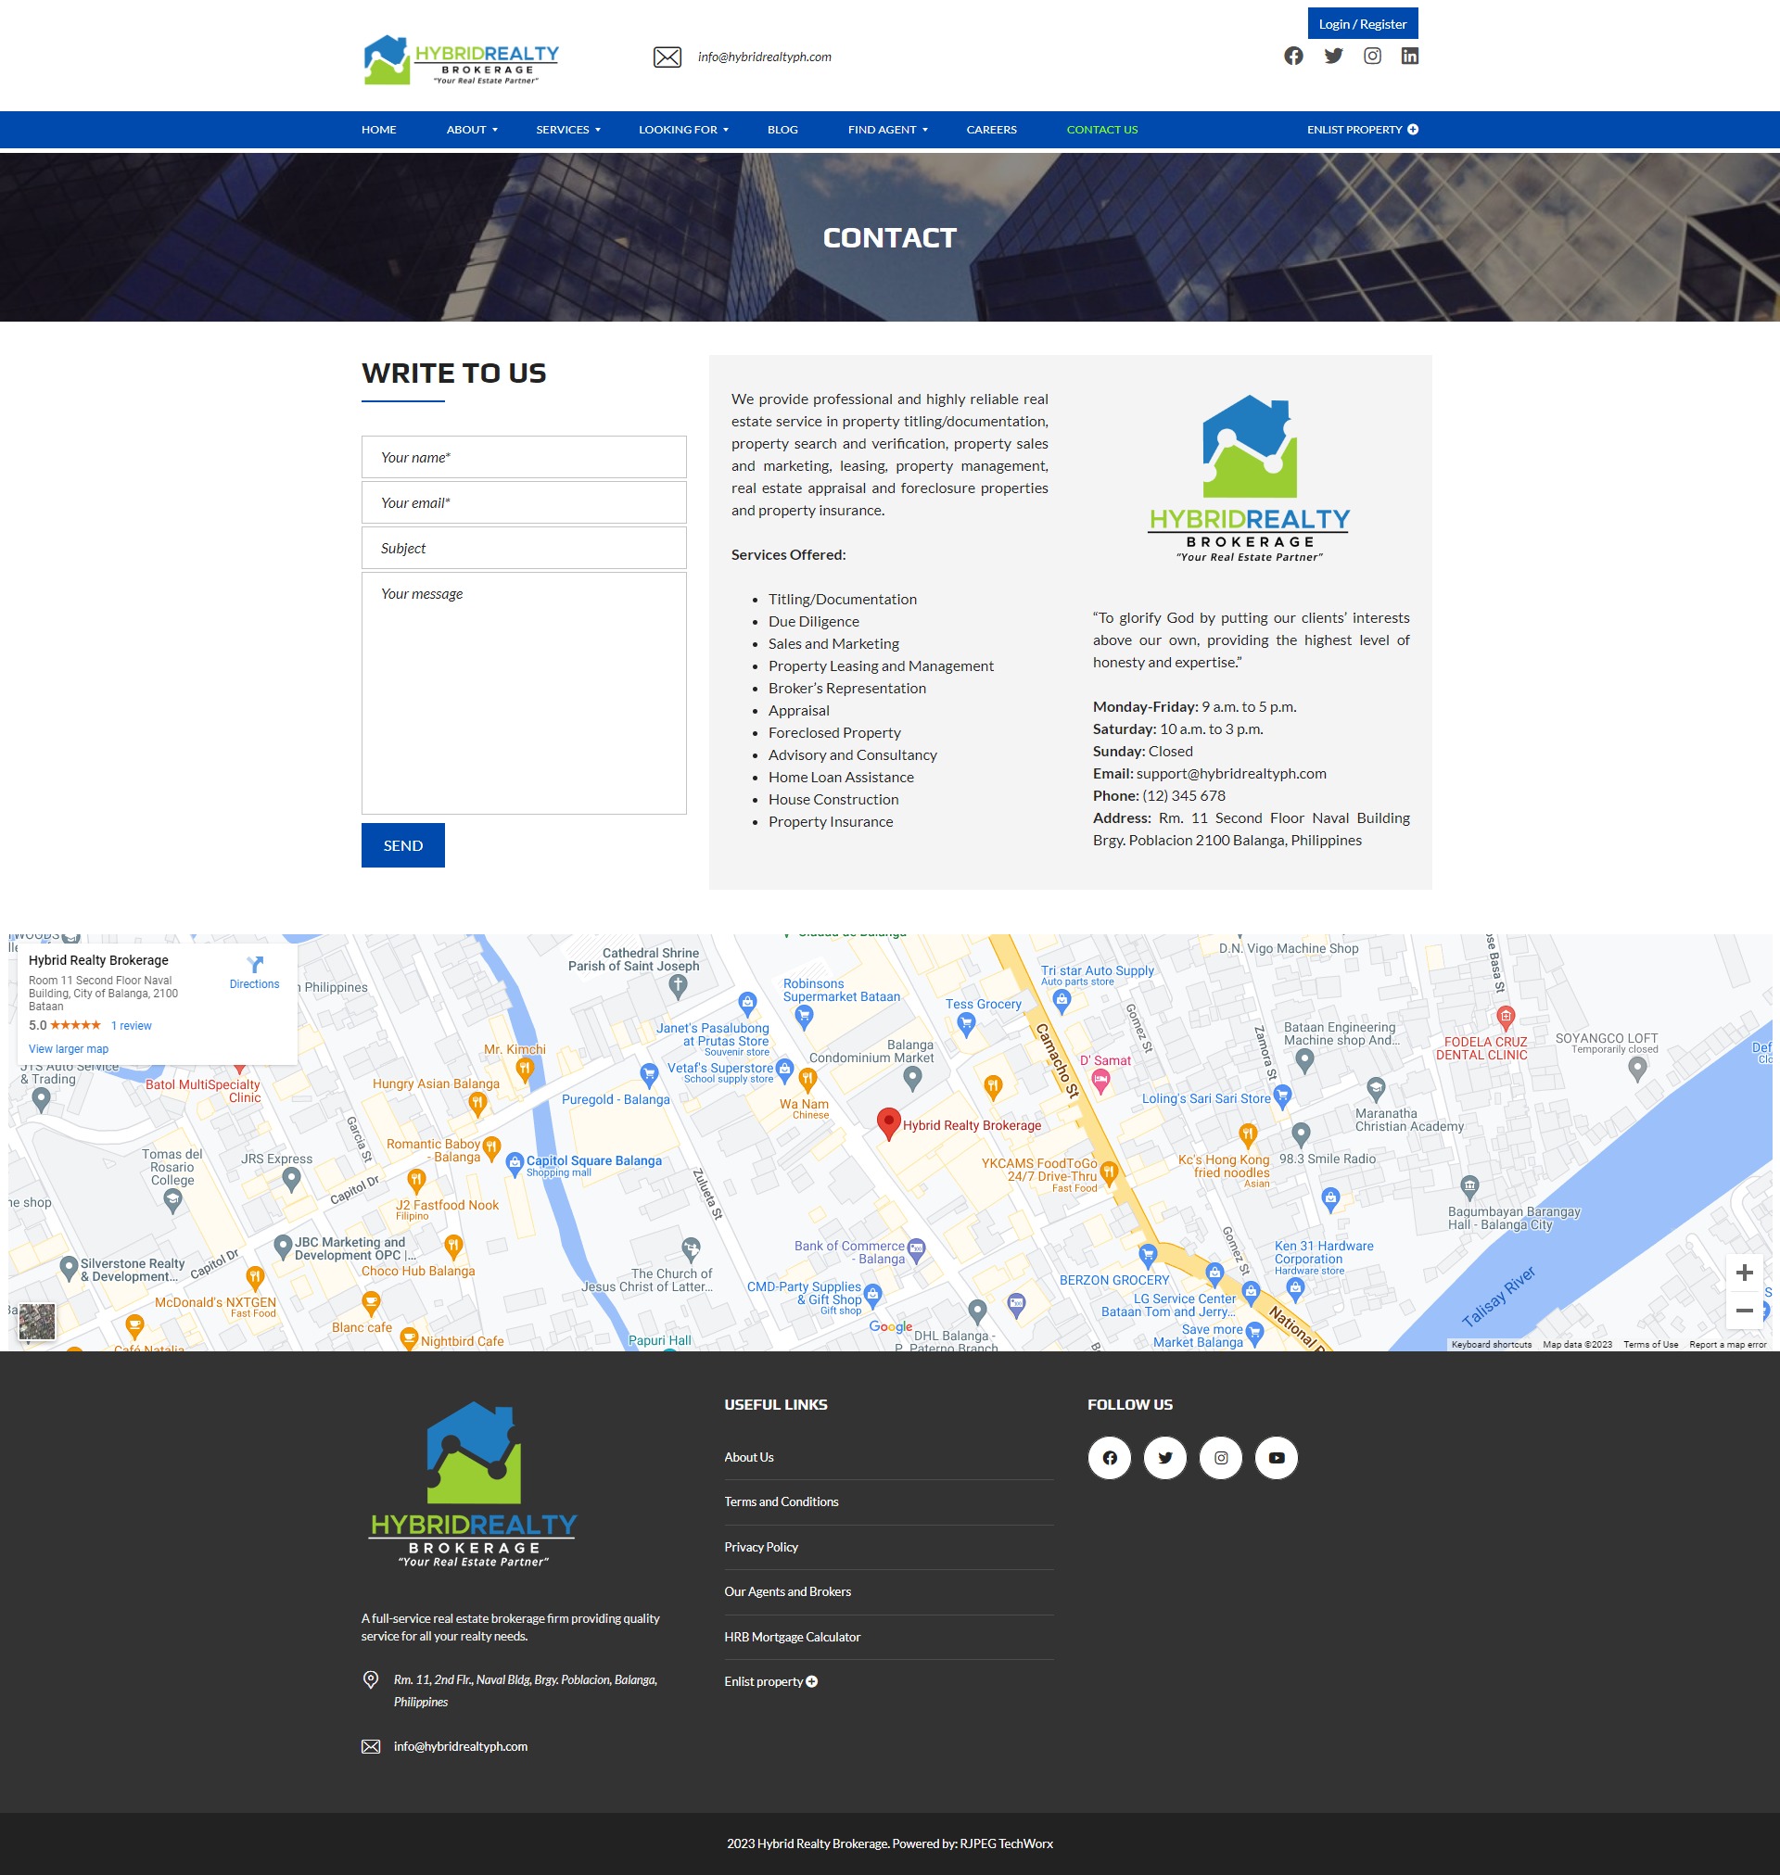Expand the Services dropdown menu
The image size is (1780, 1875).
pyautogui.click(x=567, y=130)
